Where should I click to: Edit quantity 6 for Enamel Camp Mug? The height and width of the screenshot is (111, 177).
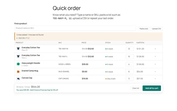coord(130,72)
